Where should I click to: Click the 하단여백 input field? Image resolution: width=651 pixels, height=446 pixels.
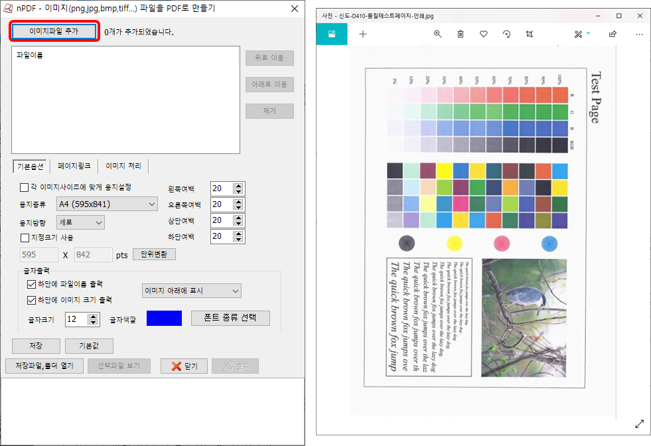222,236
